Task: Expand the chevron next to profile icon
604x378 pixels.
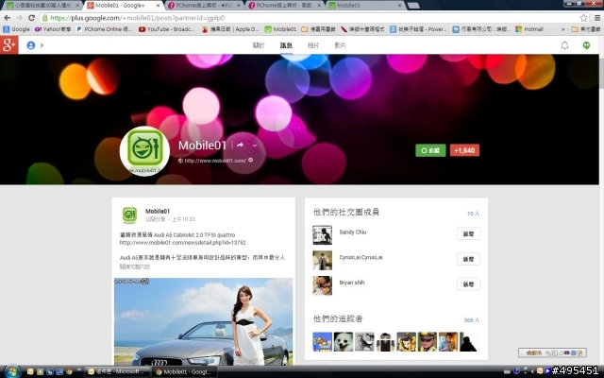Action: tap(42, 45)
